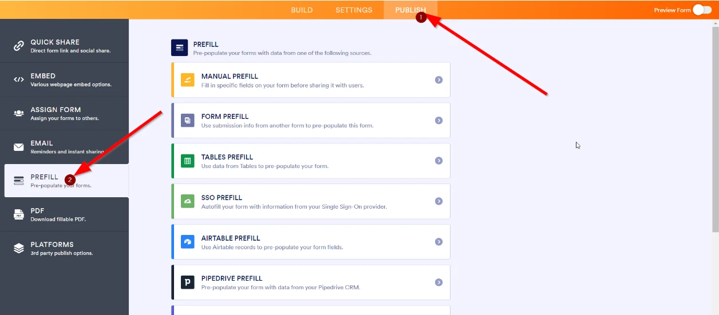Click 'Direct form link and social share' text
The height and width of the screenshot is (315, 719).
pyautogui.click(x=70, y=51)
